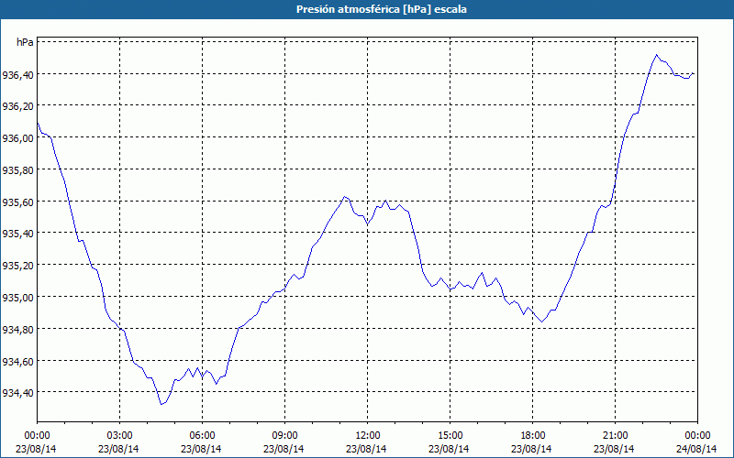Click the 09:00 time label
This screenshot has height=458, width=734.
pos(284,436)
